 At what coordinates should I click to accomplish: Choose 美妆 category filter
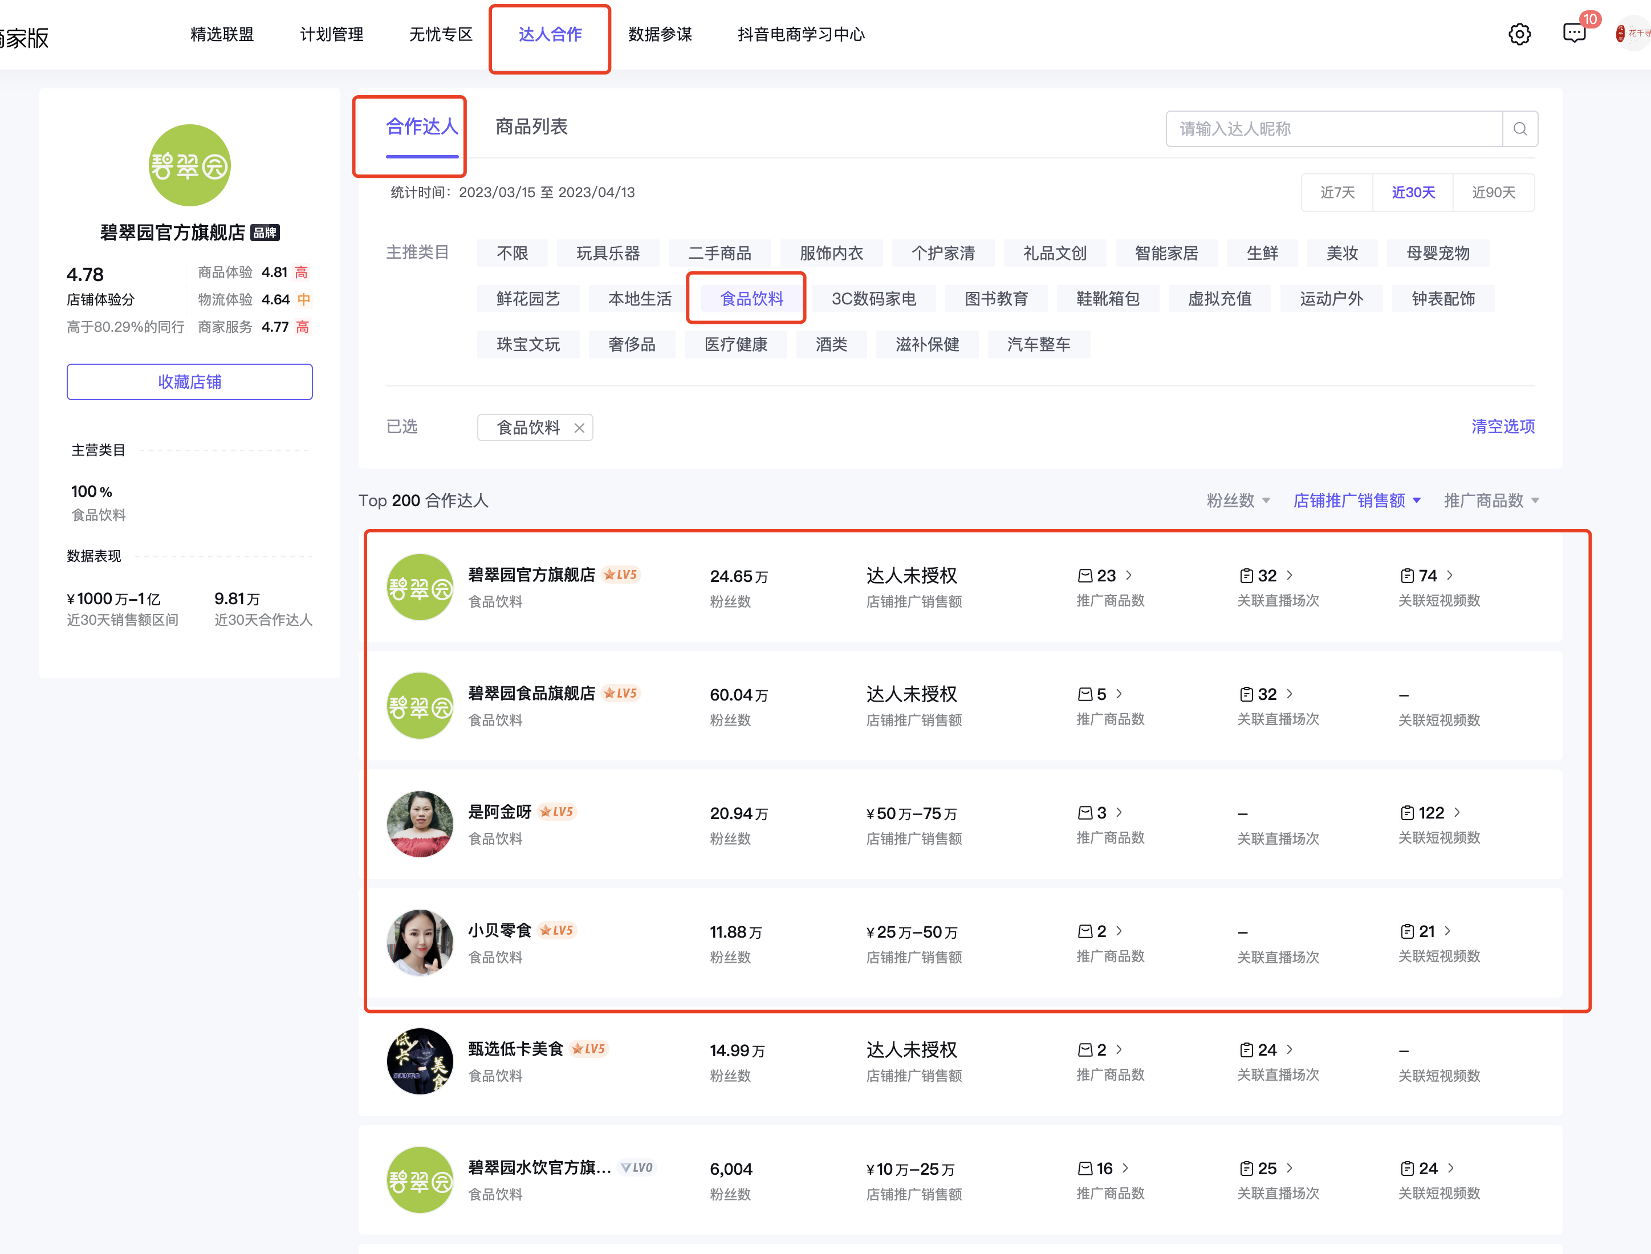(1342, 254)
